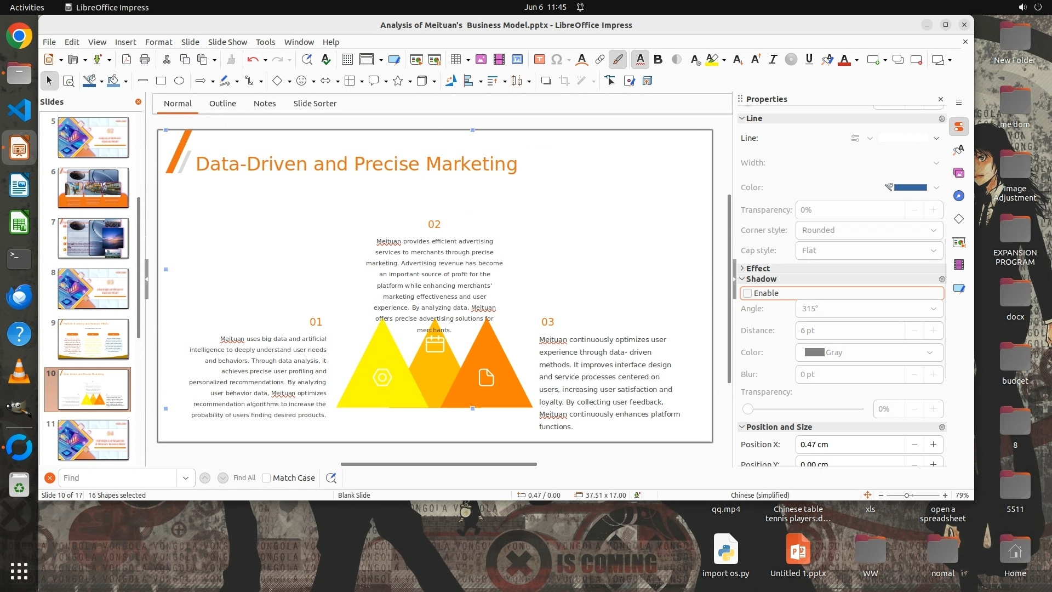This screenshot has width=1052, height=592.
Task: Click the Find All button
Action: point(244,478)
